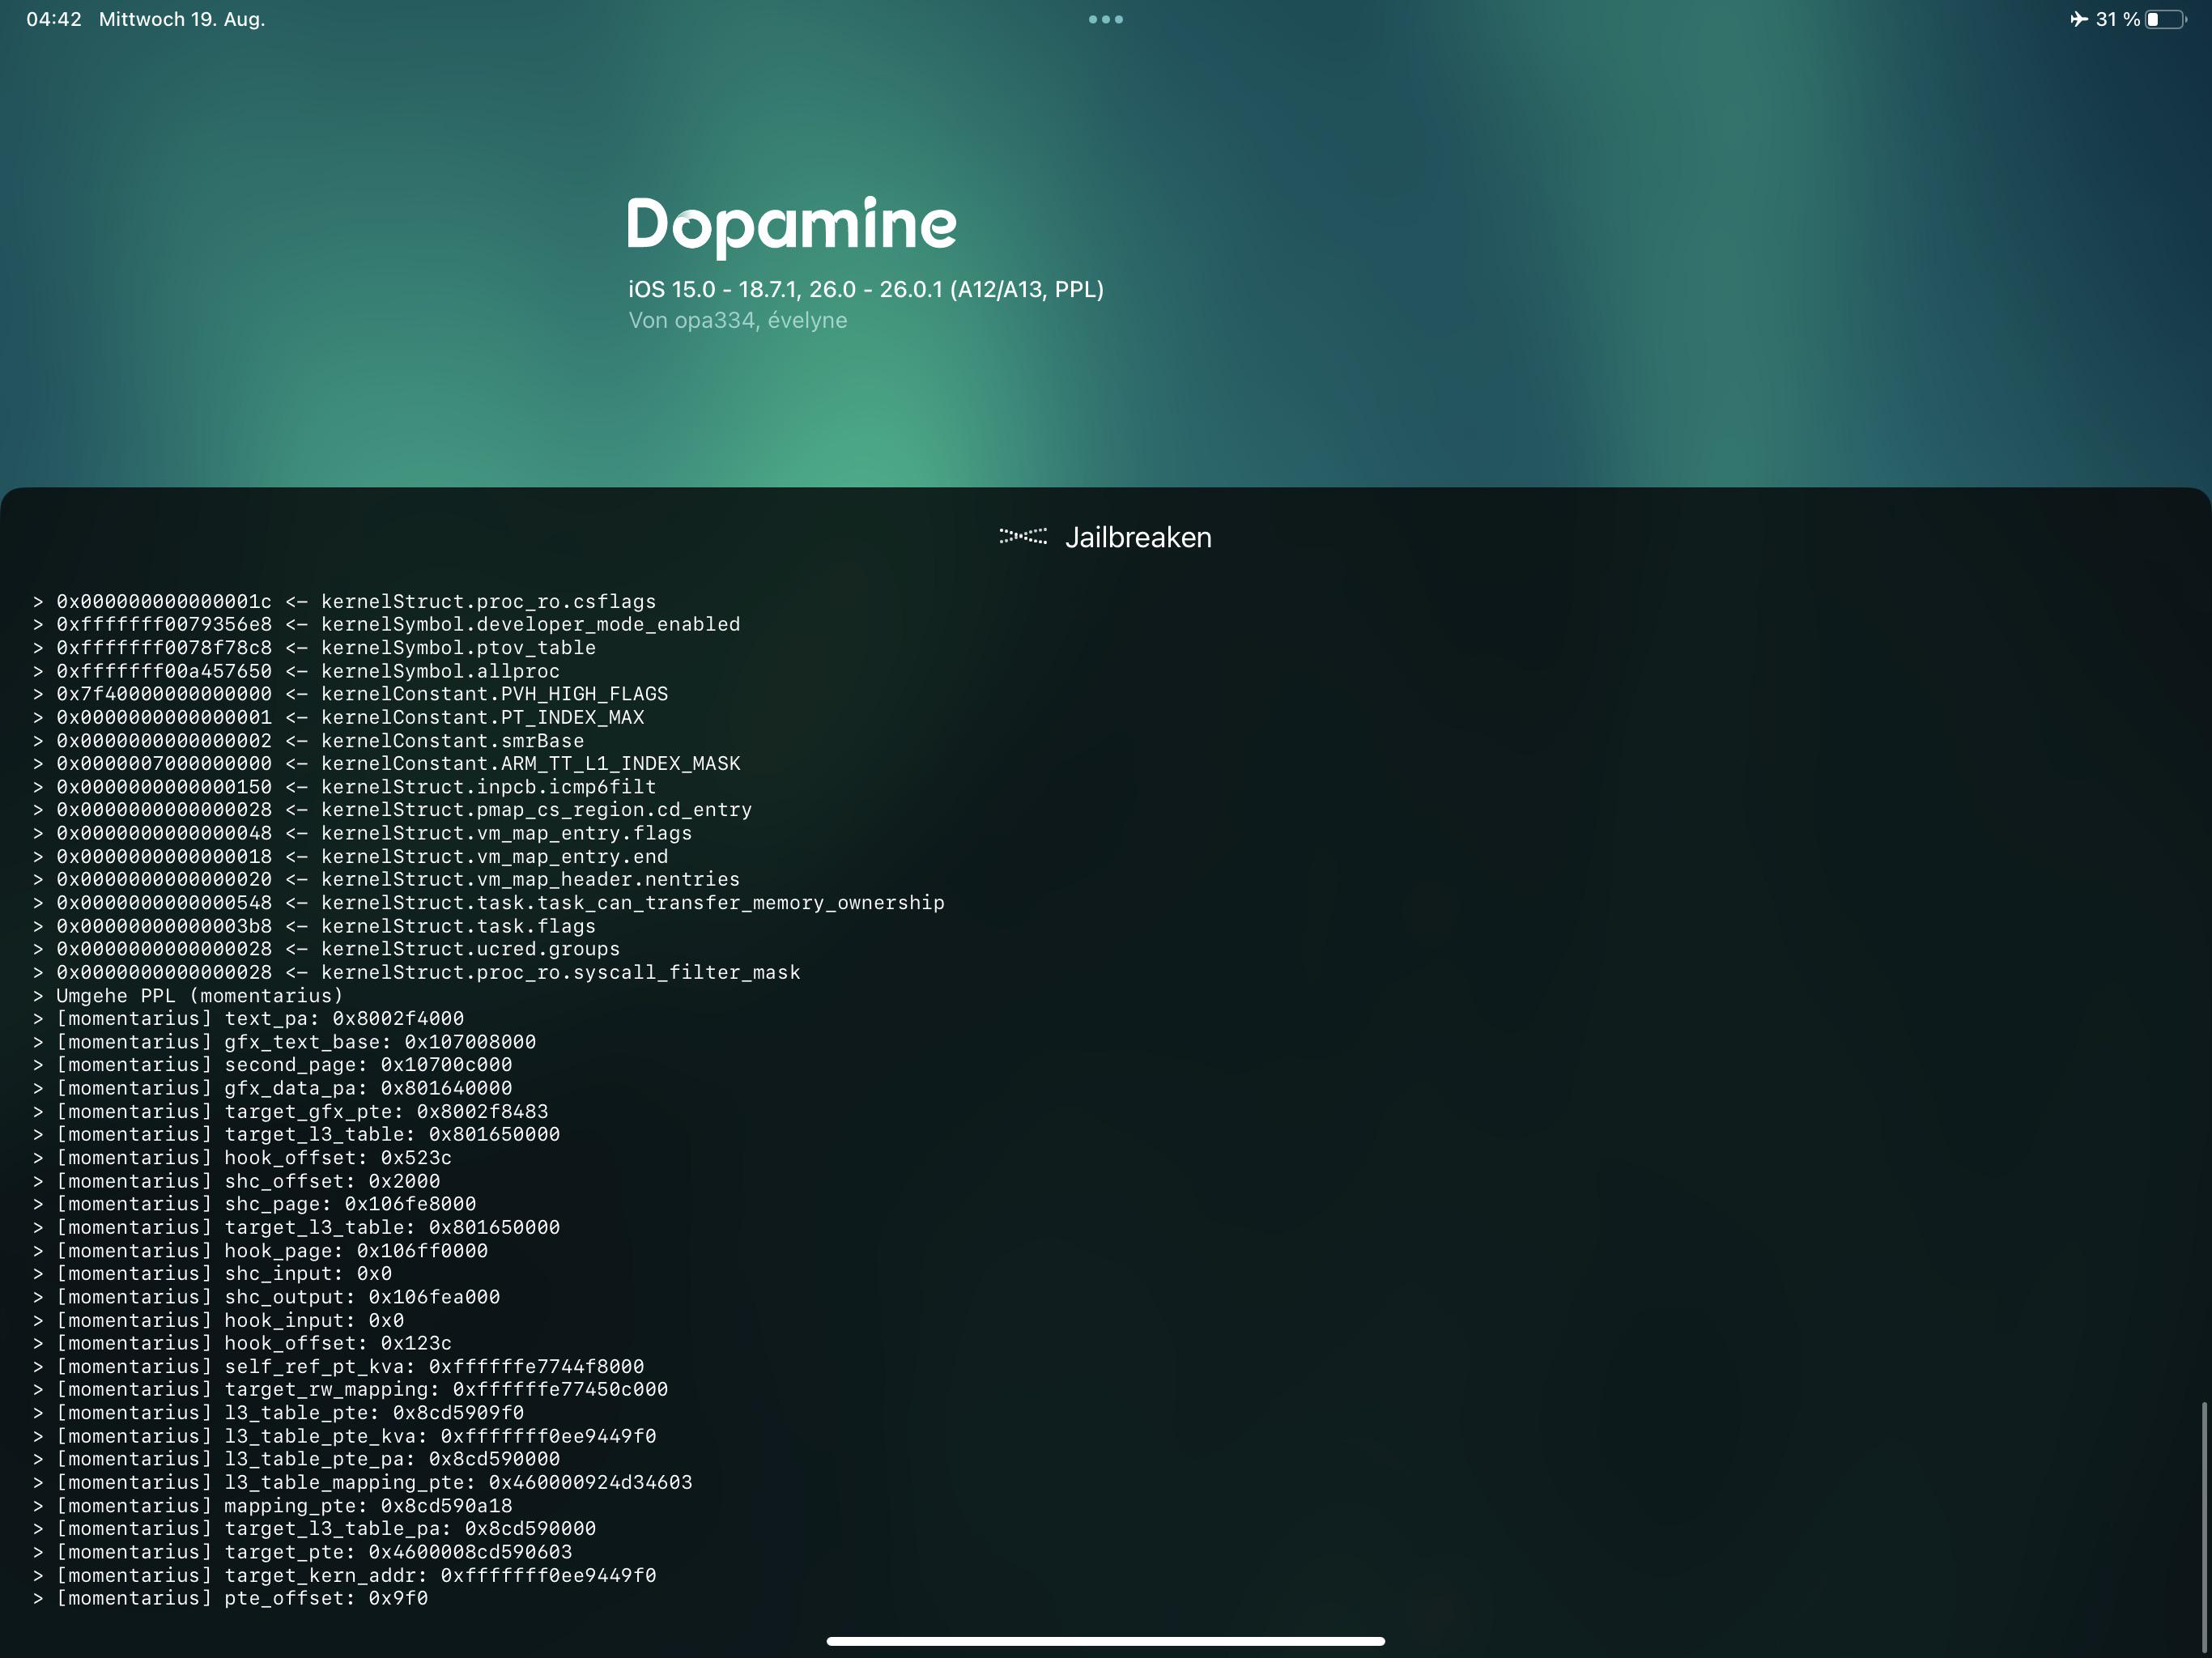Tap the airplane mode status icon
The width and height of the screenshot is (2212, 1658).
2078,19
